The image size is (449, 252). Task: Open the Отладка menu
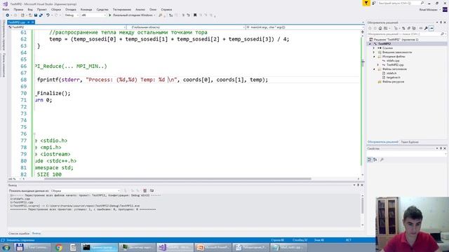[70, 9]
